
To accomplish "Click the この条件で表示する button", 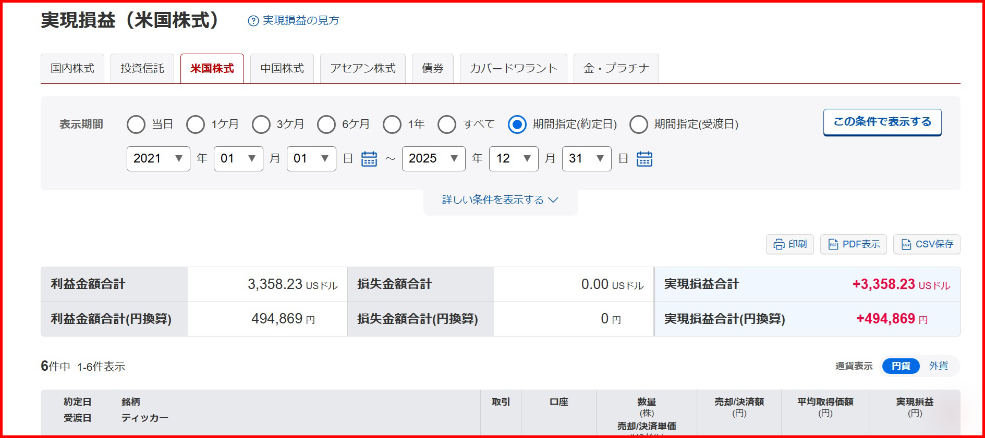I will click(882, 122).
